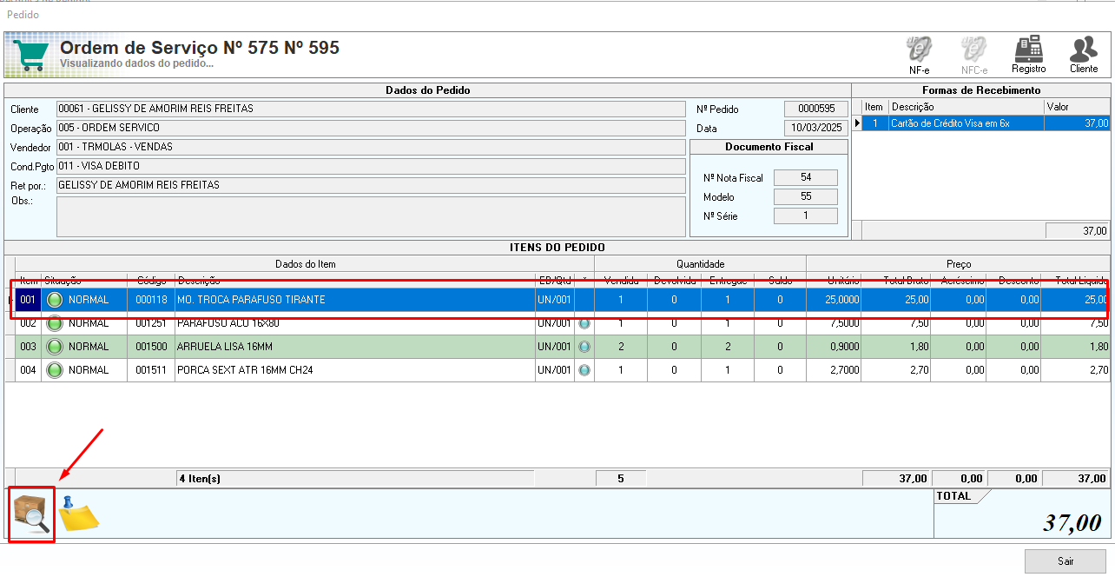This screenshot has height=577, width=1115.
Task: Click the Valor column header
Action: (x=1076, y=106)
